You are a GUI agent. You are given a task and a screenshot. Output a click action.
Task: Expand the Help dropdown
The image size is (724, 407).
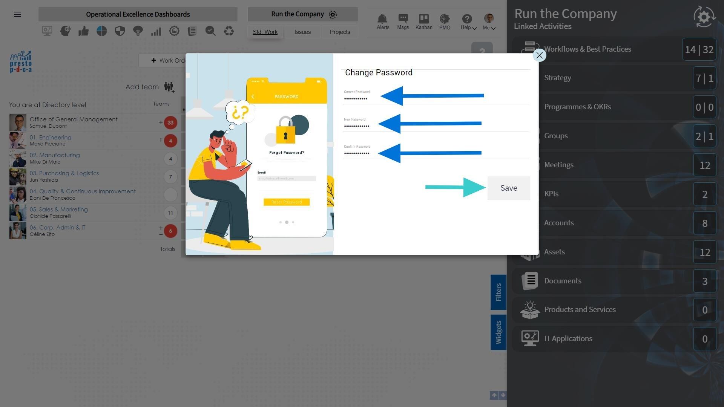[468, 22]
